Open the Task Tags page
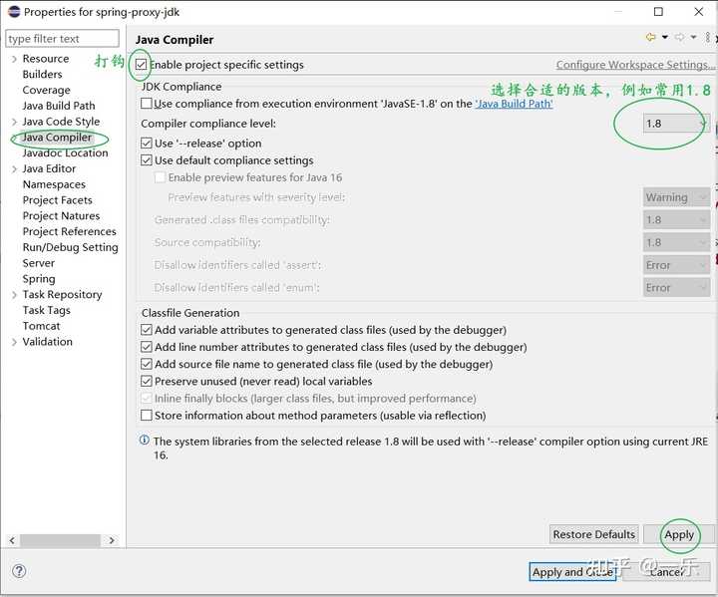Viewport: 718px width, 597px height. tap(46, 310)
